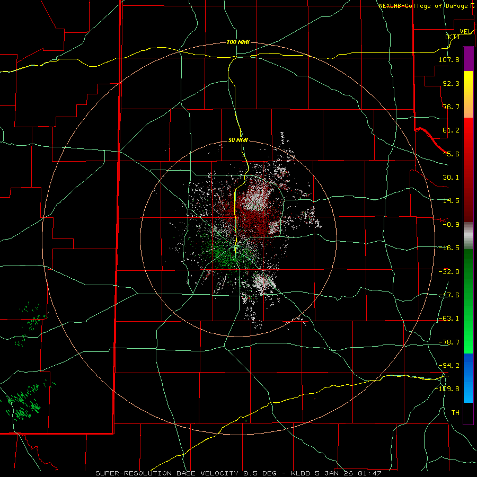Click the -0.9 velocity scale value
This screenshot has height=477, width=477.
451,225
